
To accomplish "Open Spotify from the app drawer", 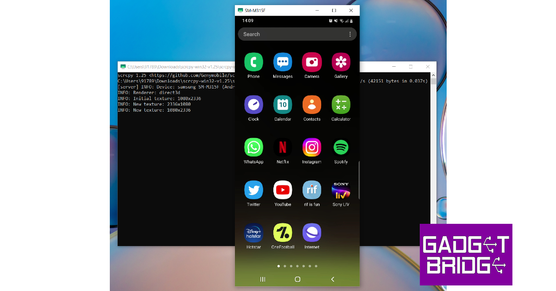I will 341,147.
